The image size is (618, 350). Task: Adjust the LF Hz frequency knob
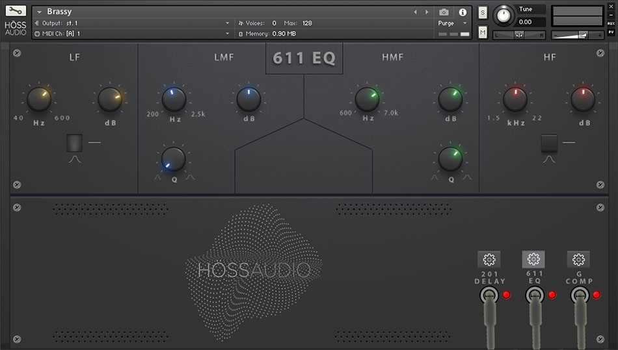click(x=38, y=99)
